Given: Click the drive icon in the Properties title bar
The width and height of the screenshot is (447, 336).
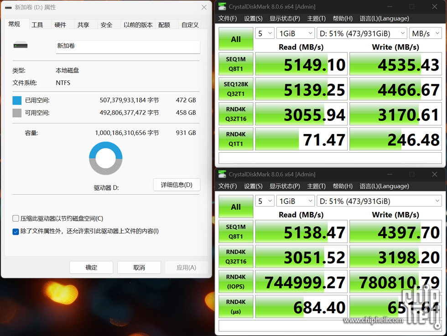Looking at the screenshot, I should (8, 7).
